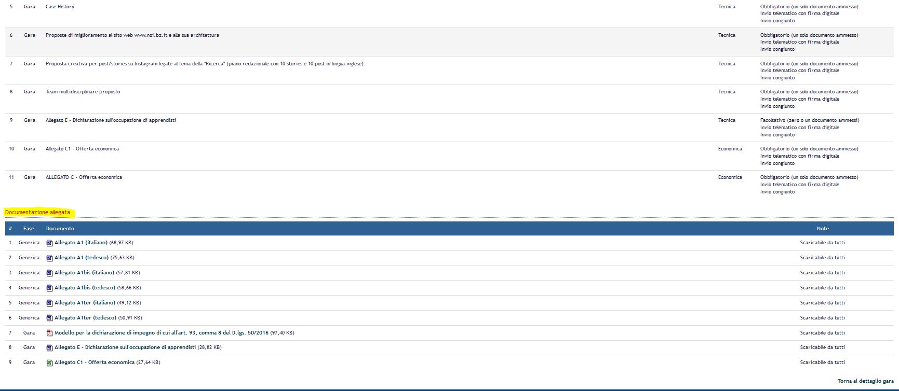Click the Word icon beside Allegato A1ter (italiano)
Viewport: 899px width, 391px height.
click(49, 303)
